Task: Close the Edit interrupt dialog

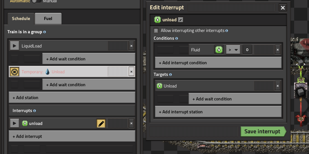Action: tap(283, 8)
